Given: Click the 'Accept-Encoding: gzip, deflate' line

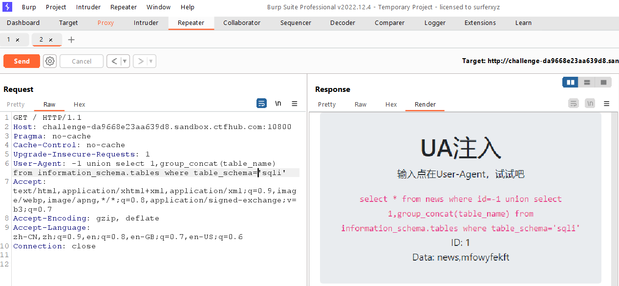Looking at the screenshot, I should click(x=86, y=219).
